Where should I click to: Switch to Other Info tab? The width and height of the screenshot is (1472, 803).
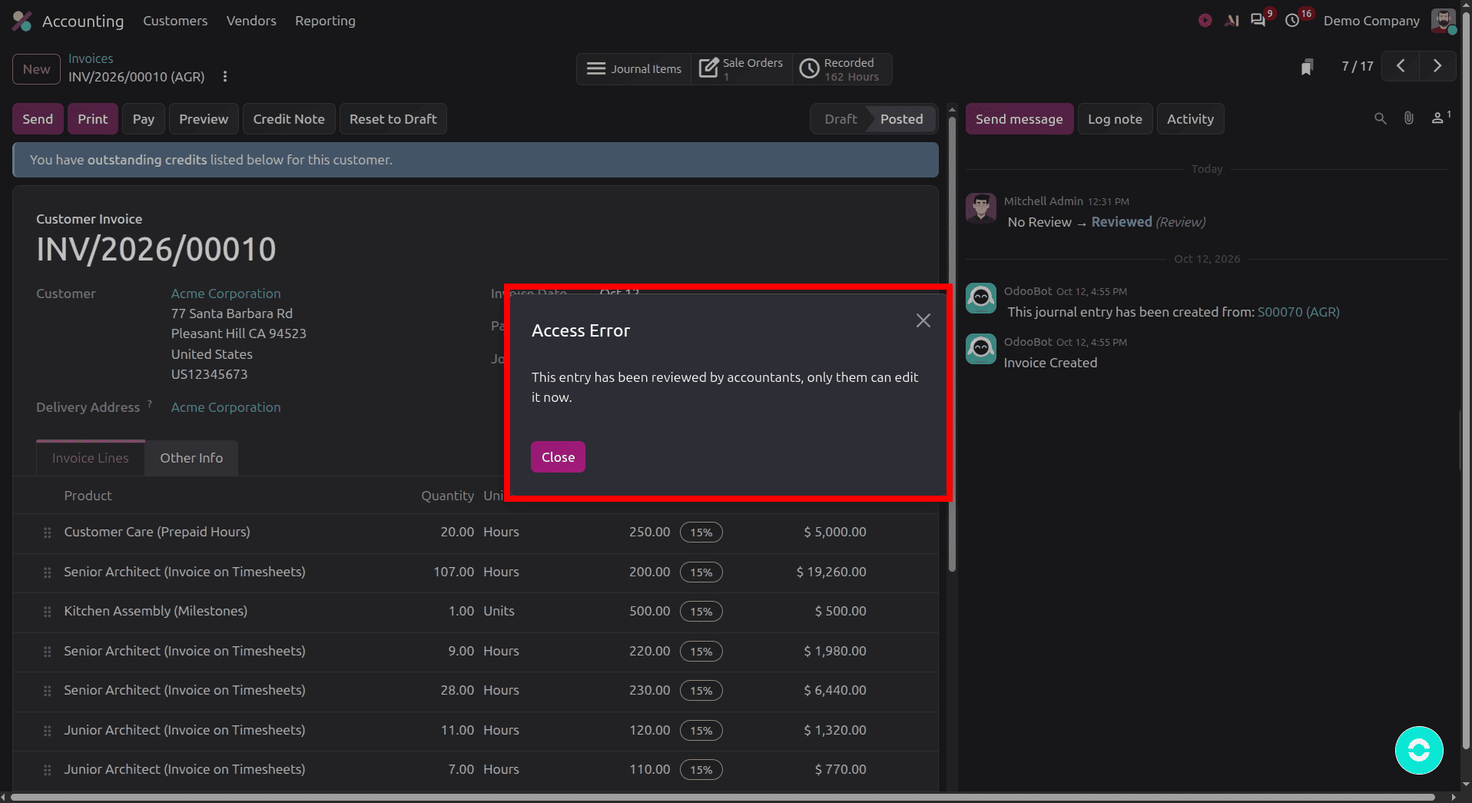(191, 458)
